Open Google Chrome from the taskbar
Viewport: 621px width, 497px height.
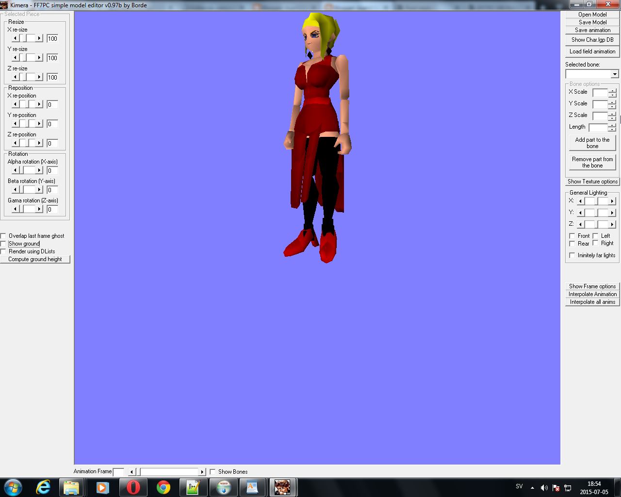163,487
